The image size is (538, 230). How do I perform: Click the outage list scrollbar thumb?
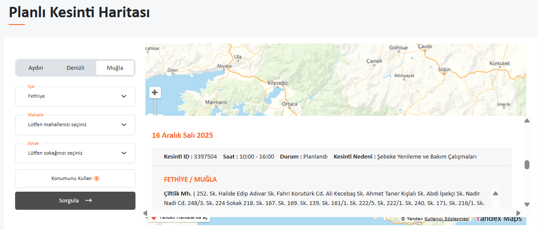click(x=527, y=165)
